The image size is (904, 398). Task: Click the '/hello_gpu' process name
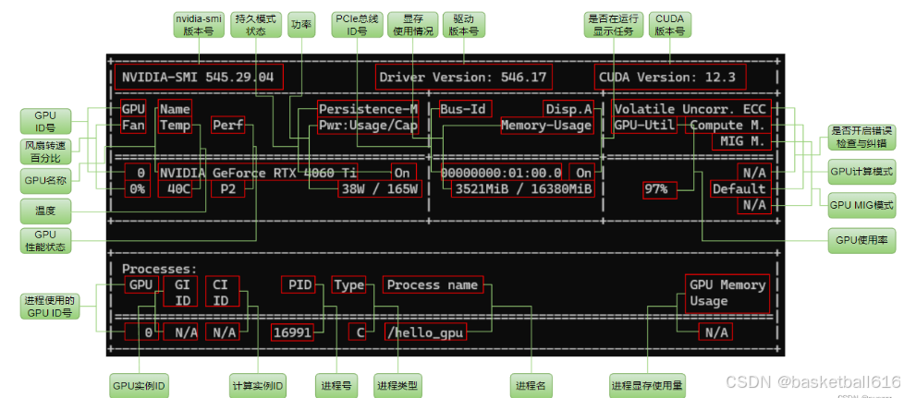tap(425, 332)
